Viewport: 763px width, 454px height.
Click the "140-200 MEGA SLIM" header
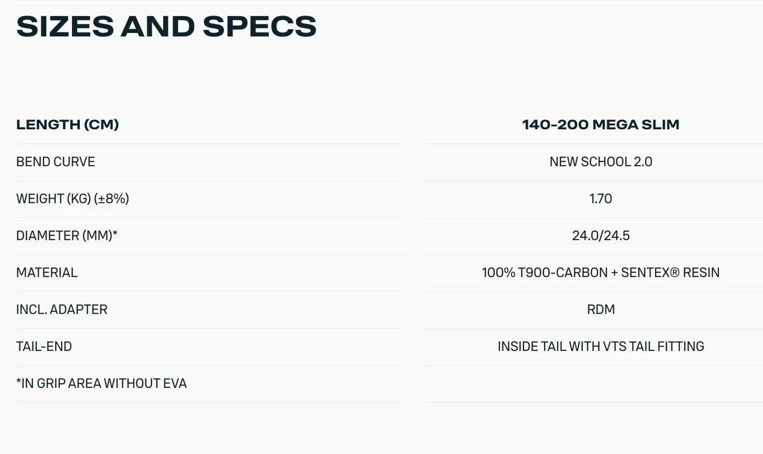tap(601, 125)
